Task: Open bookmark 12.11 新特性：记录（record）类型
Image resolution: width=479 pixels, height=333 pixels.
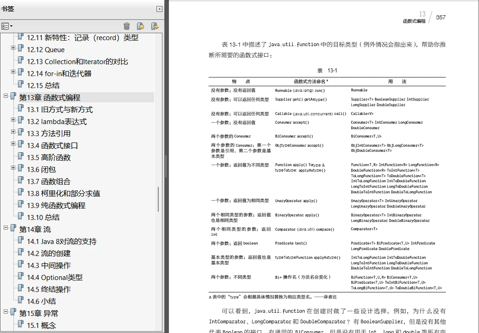Action: point(83,37)
